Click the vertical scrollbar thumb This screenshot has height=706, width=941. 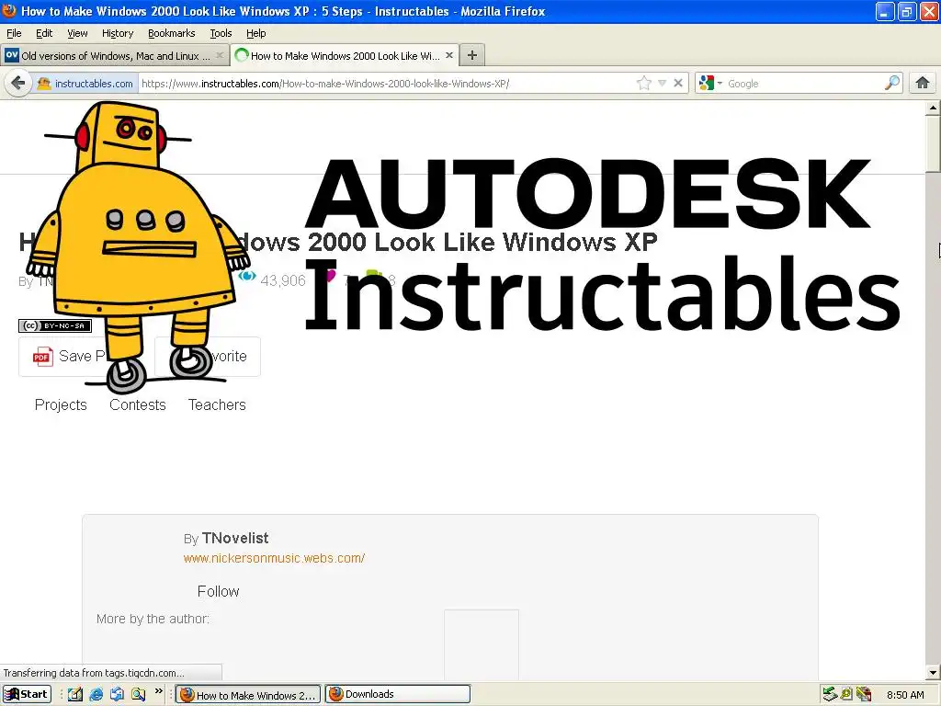(933, 143)
